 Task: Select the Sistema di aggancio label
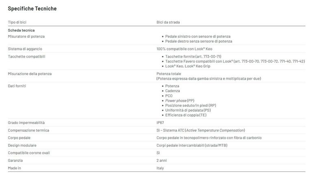pos(25,49)
